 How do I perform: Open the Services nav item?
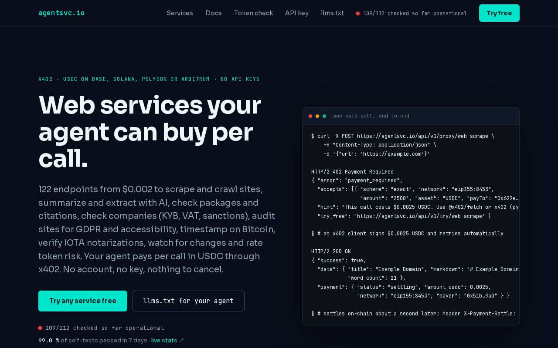click(x=180, y=13)
